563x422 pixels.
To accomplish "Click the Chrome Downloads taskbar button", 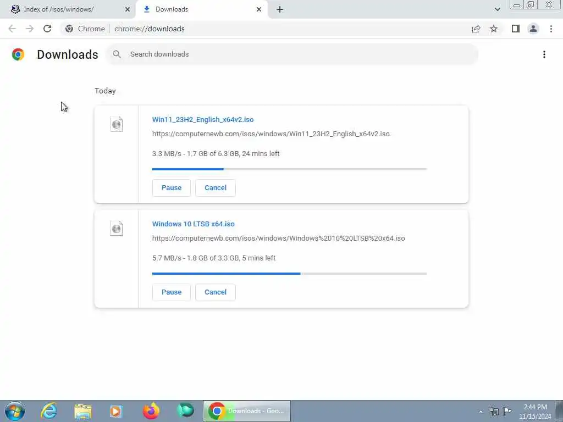I will pos(247,411).
